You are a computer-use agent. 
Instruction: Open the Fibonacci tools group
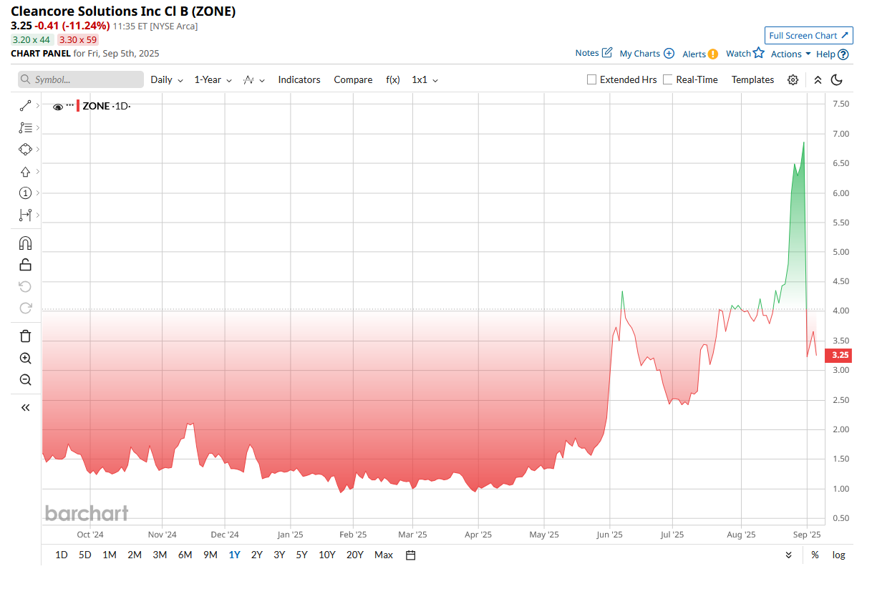tap(25, 127)
